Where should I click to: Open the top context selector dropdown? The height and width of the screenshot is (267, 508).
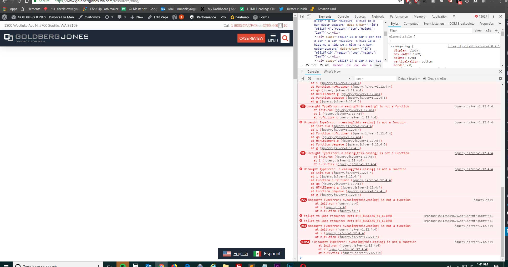(333, 79)
